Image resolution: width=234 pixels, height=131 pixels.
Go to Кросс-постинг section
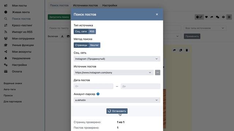tap(22, 25)
